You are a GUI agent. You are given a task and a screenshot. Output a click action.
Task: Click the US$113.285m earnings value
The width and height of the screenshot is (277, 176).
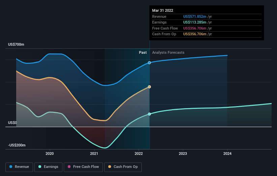coord(195,22)
